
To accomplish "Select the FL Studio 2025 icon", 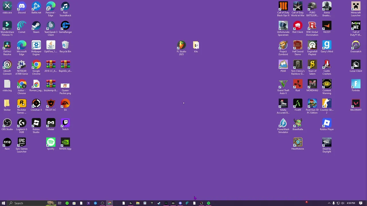I will [181, 48].
